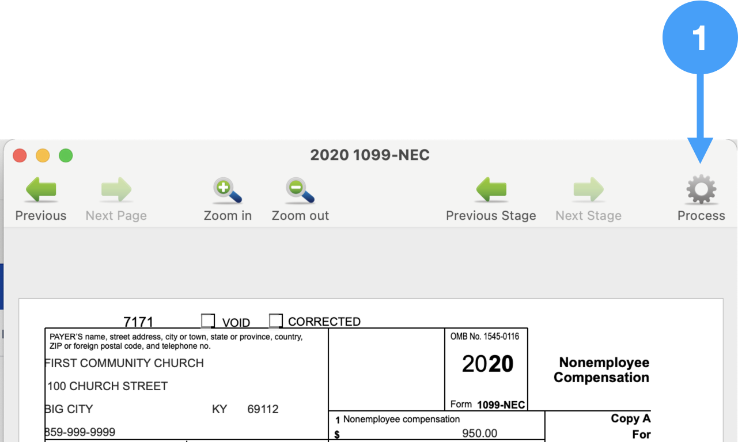Click the Process gear icon
Viewport: 738px width, 442px height.
coord(701,190)
